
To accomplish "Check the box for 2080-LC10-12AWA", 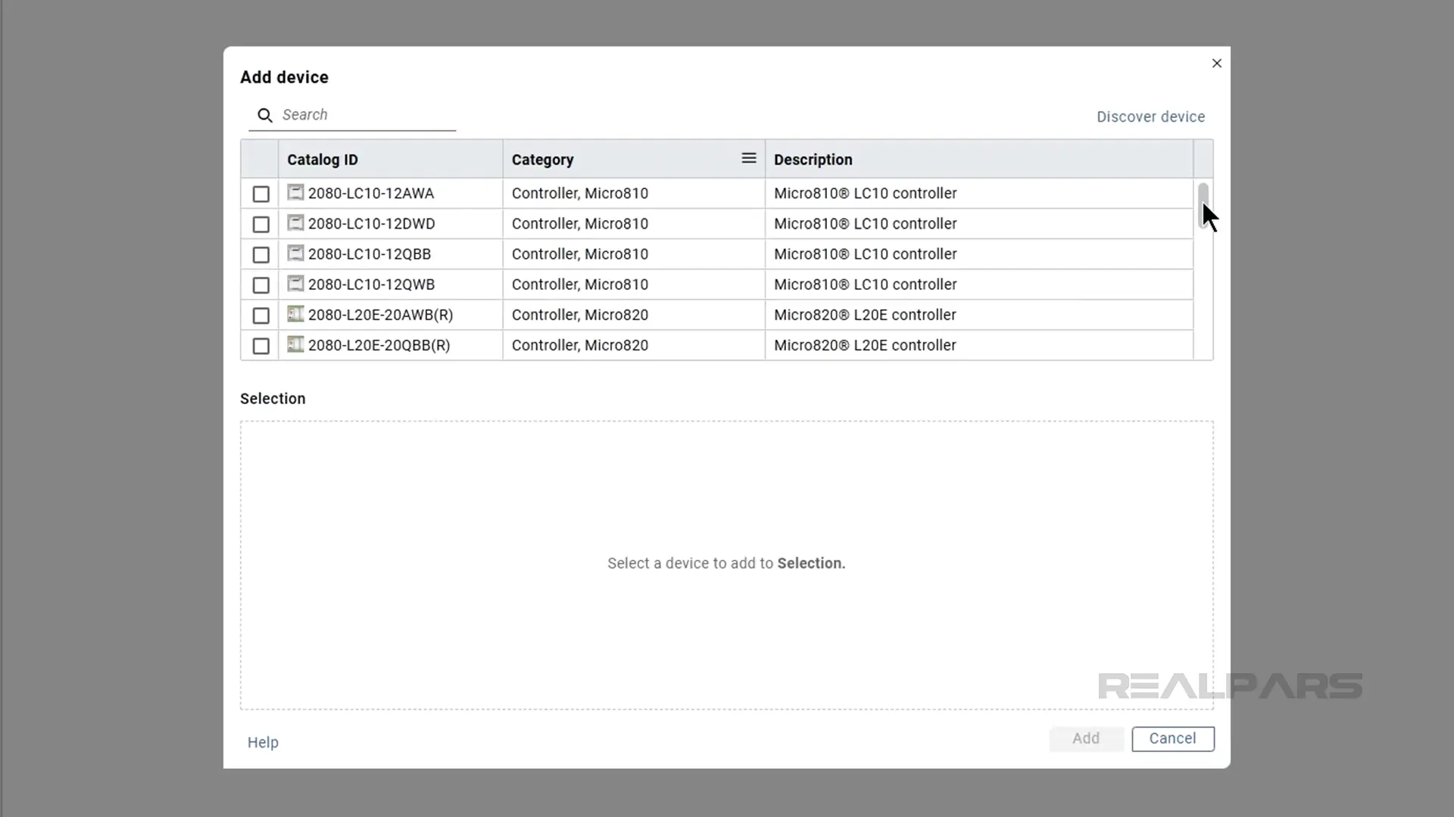I will point(261,194).
